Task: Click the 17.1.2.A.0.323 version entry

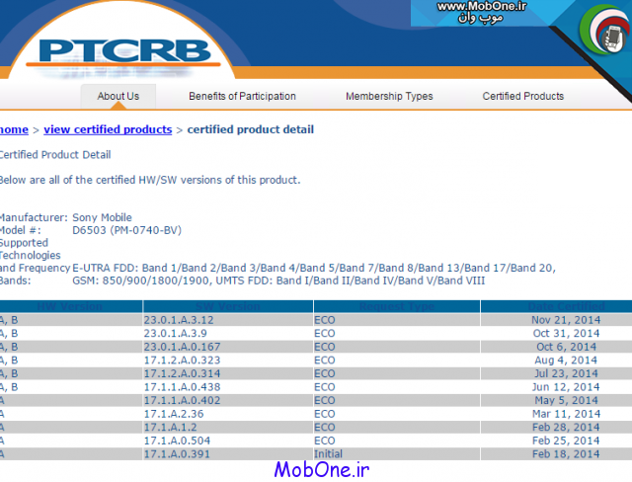Action: (x=183, y=361)
